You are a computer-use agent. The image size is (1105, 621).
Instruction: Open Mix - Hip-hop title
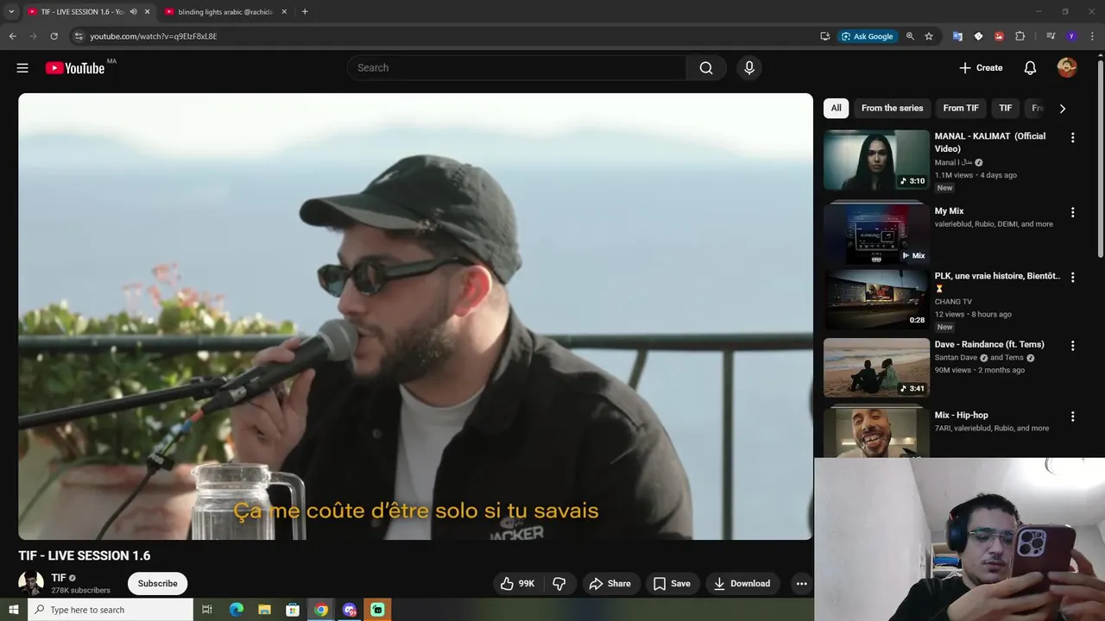pos(961,416)
